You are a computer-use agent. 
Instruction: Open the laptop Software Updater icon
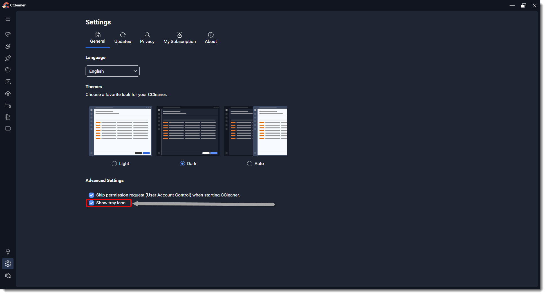(x=8, y=82)
